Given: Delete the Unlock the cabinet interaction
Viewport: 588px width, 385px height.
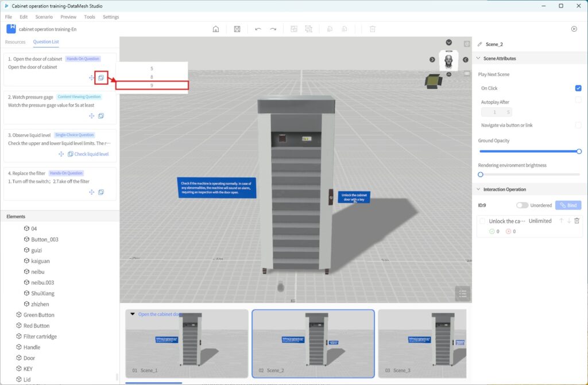Looking at the screenshot, I should [x=577, y=221].
